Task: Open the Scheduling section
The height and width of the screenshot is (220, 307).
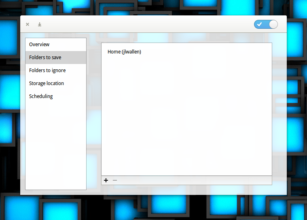Action: (x=56, y=96)
